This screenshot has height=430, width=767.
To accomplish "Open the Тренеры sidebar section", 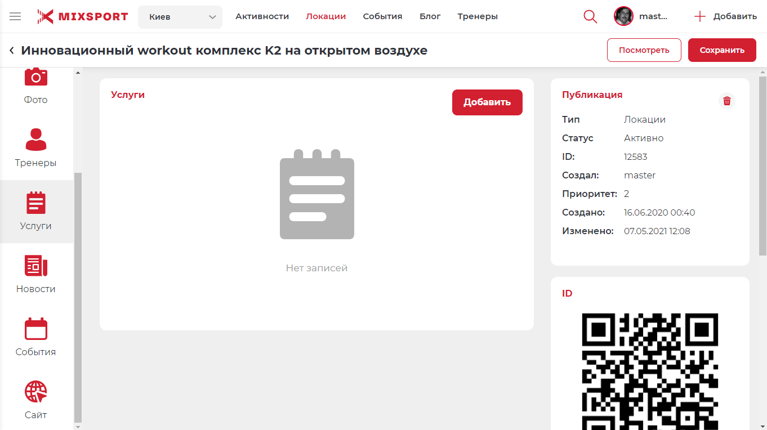I will [x=36, y=147].
